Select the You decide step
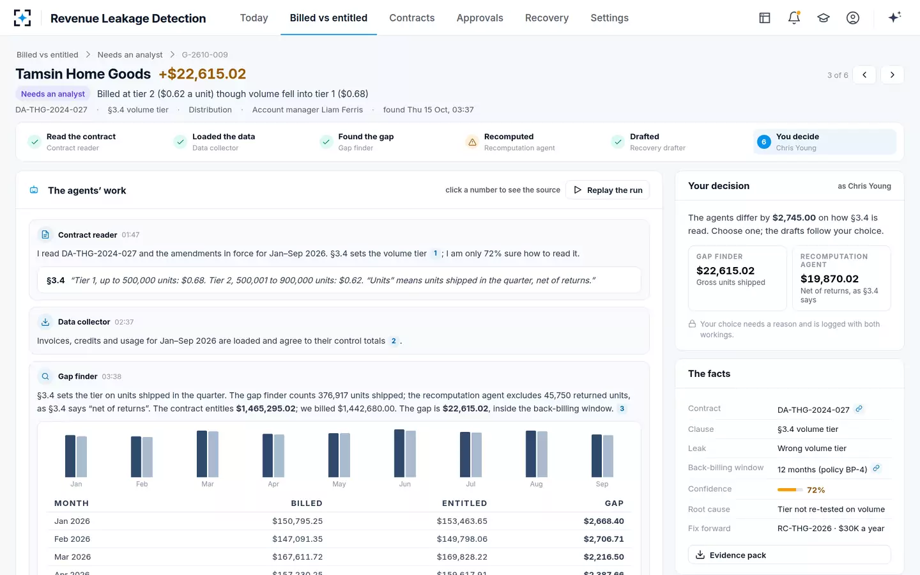 (x=824, y=142)
